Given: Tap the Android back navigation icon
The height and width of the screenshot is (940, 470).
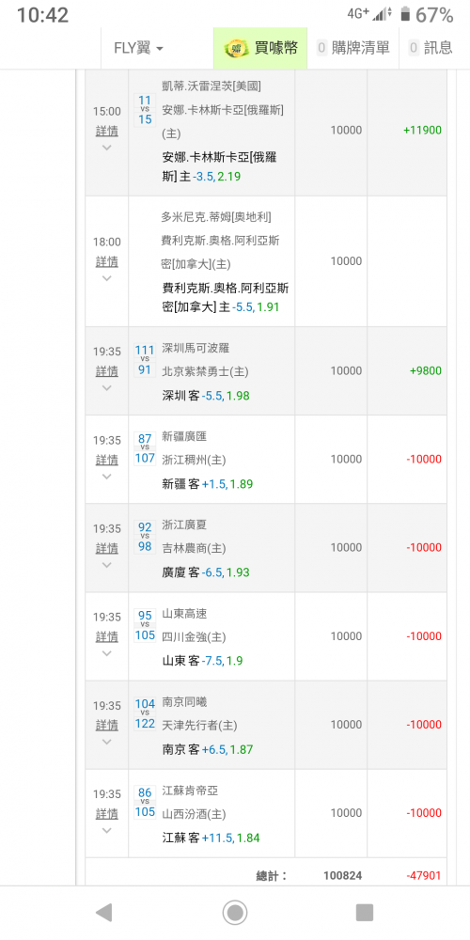Looking at the screenshot, I should 103,913.
